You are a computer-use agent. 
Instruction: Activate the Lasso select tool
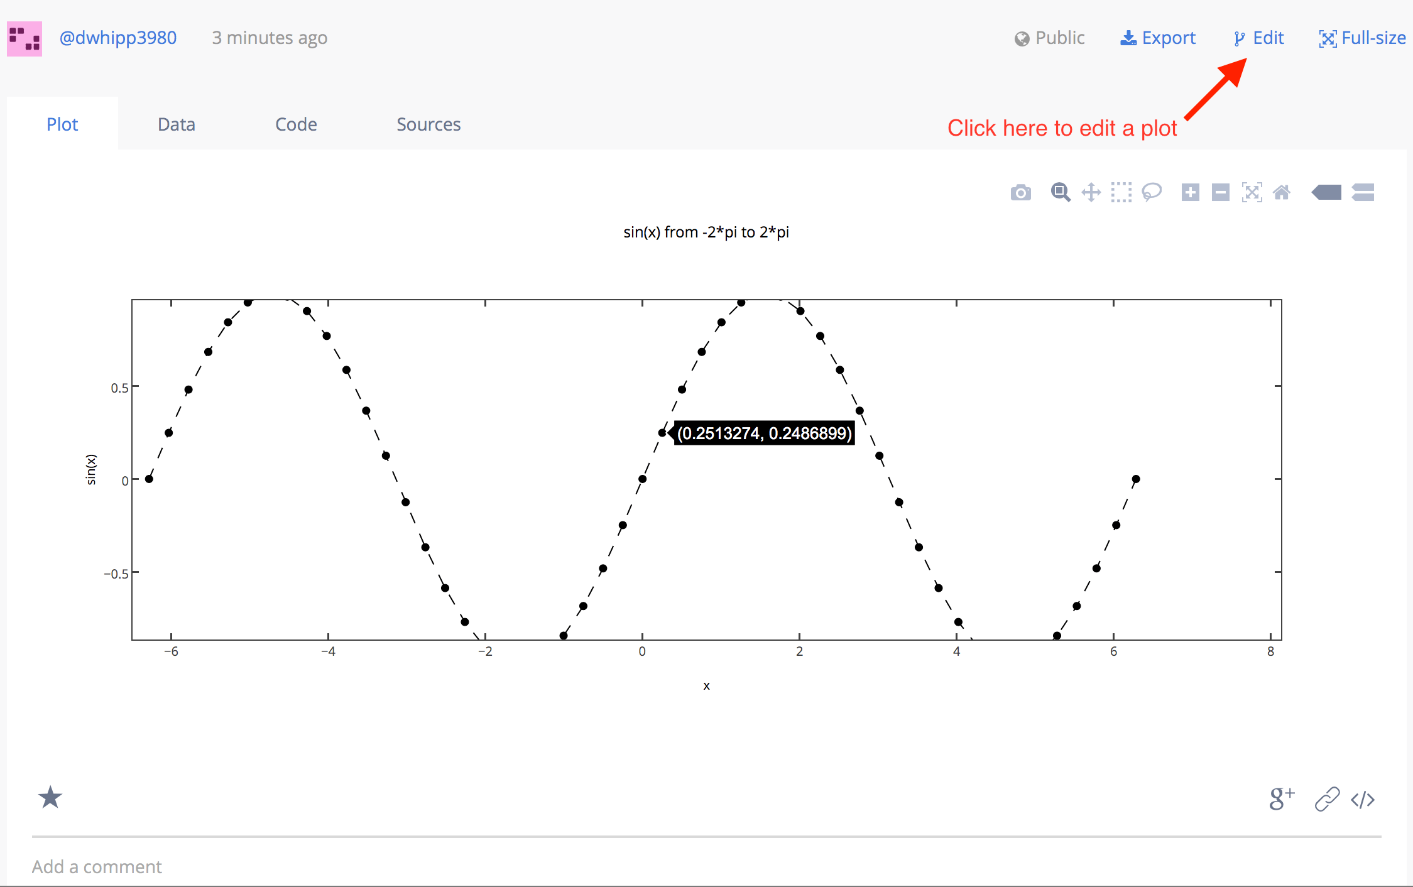coord(1152,192)
